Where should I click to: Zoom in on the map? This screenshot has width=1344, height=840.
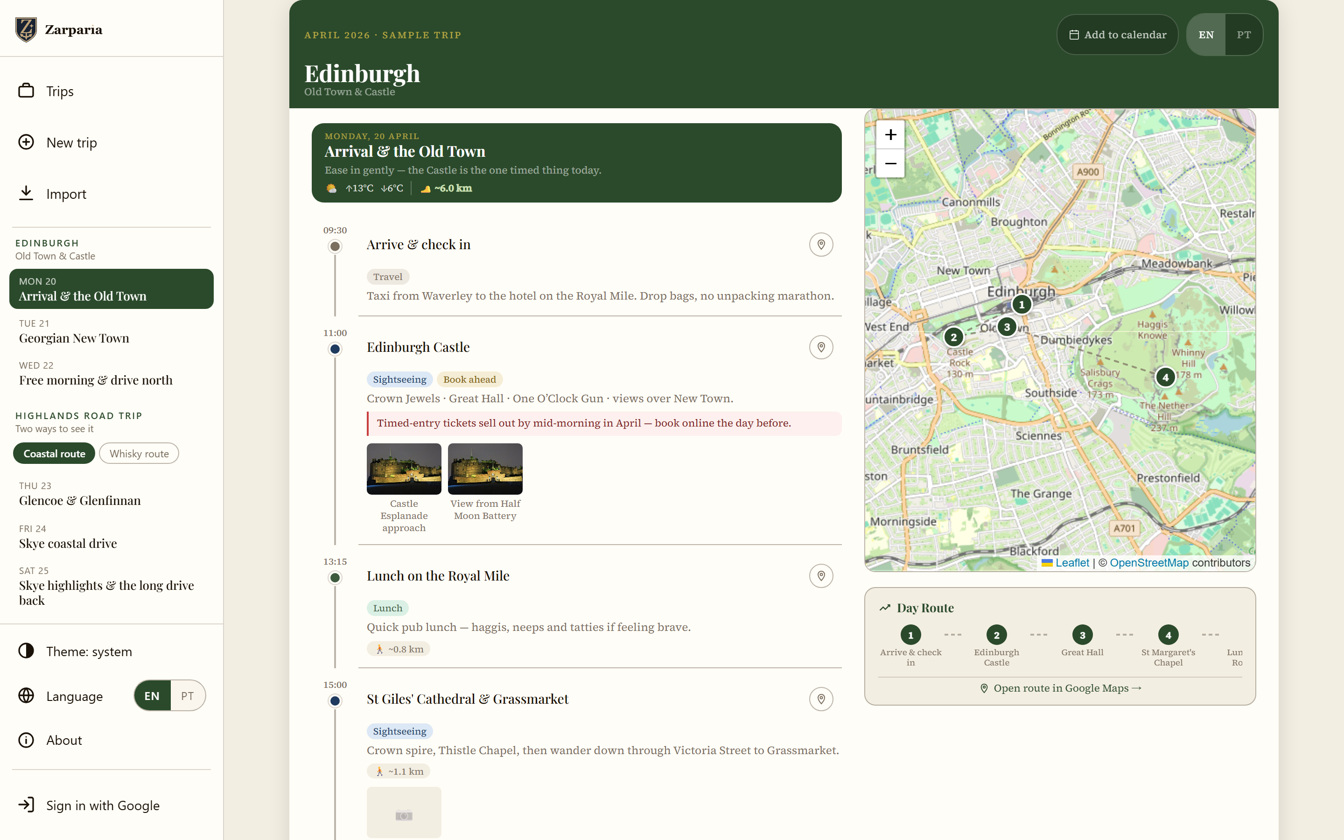tap(890, 134)
